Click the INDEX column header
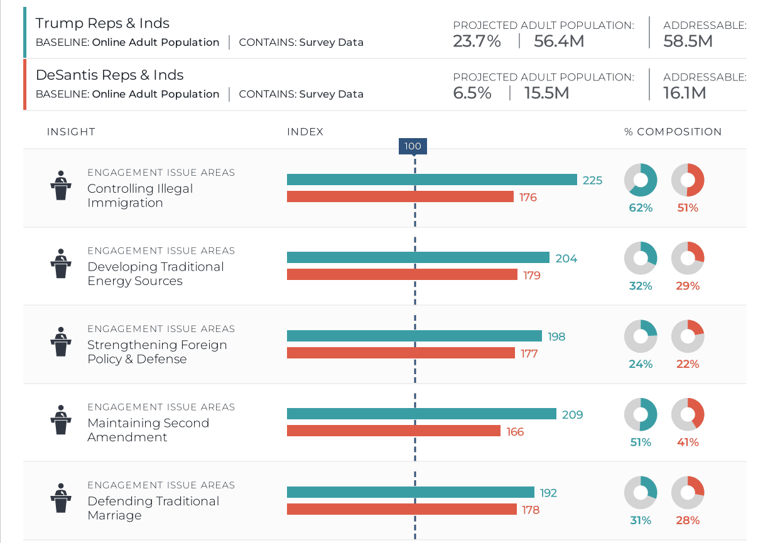Image resolution: width=758 pixels, height=543 pixels. pyautogui.click(x=305, y=132)
